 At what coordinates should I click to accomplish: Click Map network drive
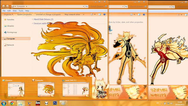point(72,14)
